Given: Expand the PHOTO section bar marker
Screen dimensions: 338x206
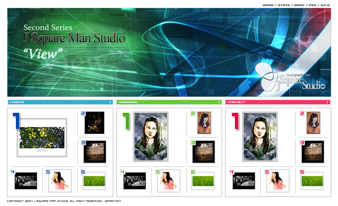Looking at the screenshot, I should [110, 102].
